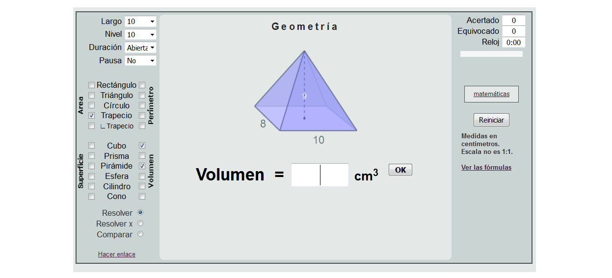Screen dimensions: 612x278
Task: Check the Cono volume checkbox
Action: click(x=142, y=197)
